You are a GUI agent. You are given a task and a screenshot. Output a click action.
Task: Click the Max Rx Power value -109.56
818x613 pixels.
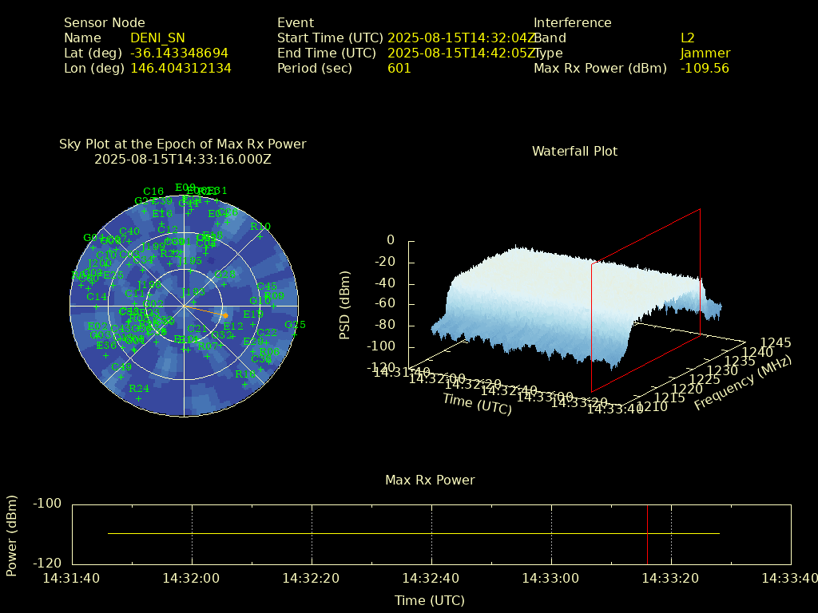pos(705,68)
